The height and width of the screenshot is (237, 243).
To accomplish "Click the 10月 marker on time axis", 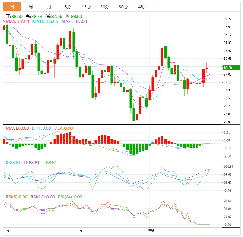I will [151, 230].
